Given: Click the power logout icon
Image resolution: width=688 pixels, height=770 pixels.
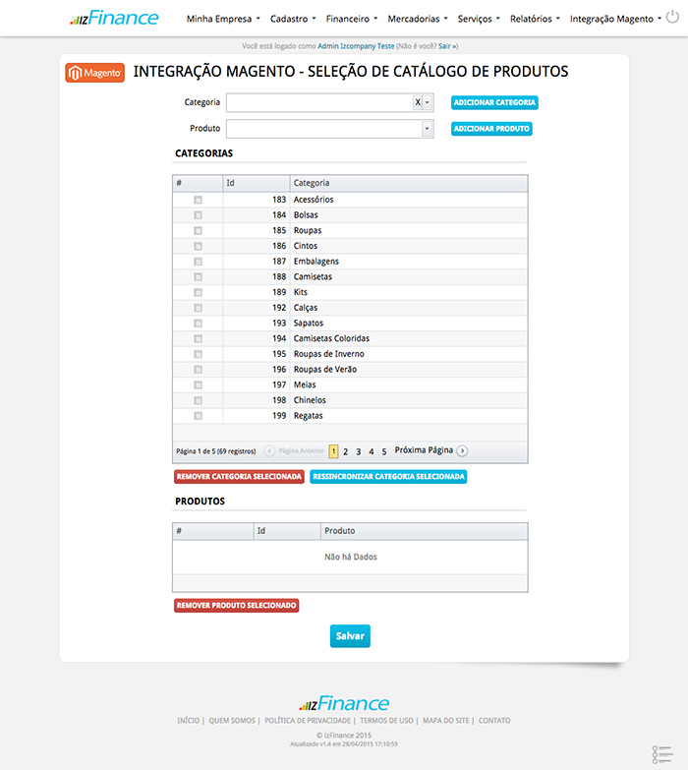Looking at the screenshot, I should click(x=672, y=17).
